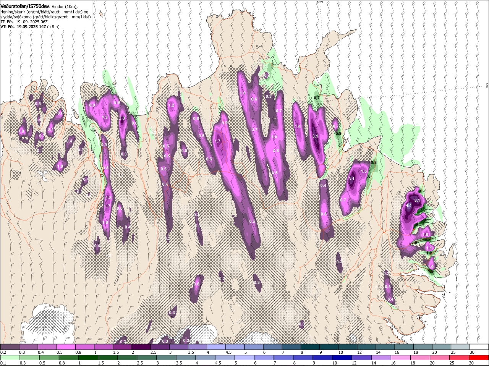
Task: Pick the dark greyish-purple 0.2–0.3 swatch, purple legend
Action: coord(10,347)
